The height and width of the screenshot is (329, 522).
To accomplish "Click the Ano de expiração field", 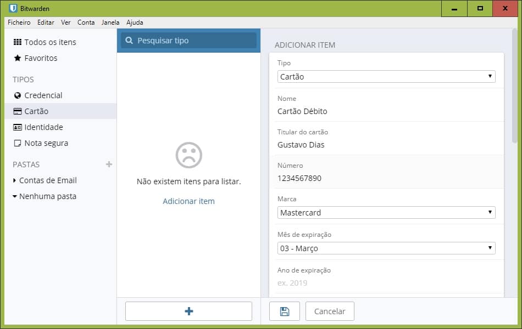I will click(386, 283).
